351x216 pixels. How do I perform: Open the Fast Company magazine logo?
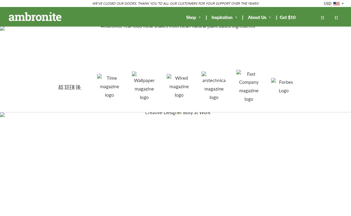click(x=249, y=86)
